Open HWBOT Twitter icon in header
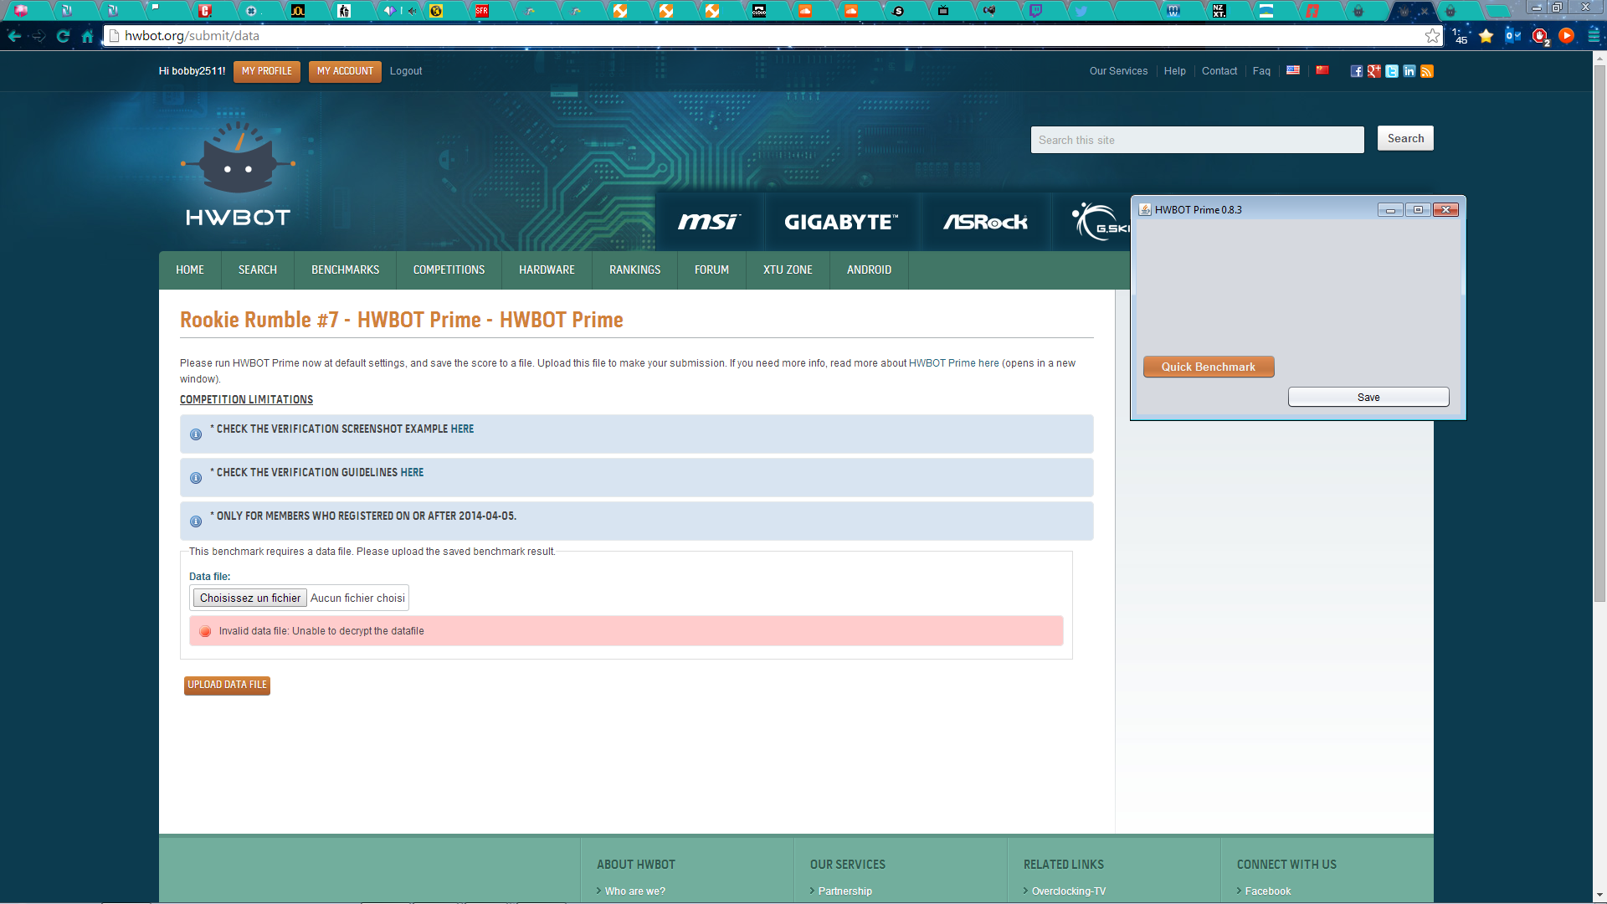1607x904 pixels. [1392, 71]
